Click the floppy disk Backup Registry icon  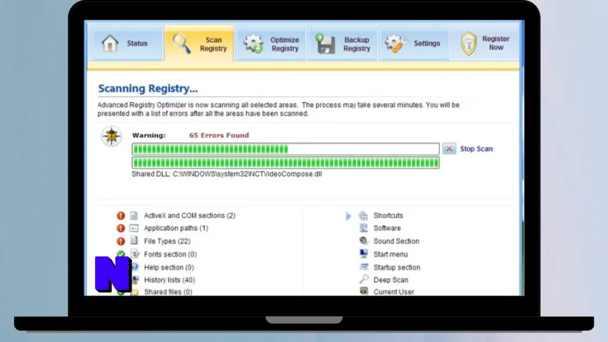pos(325,43)
